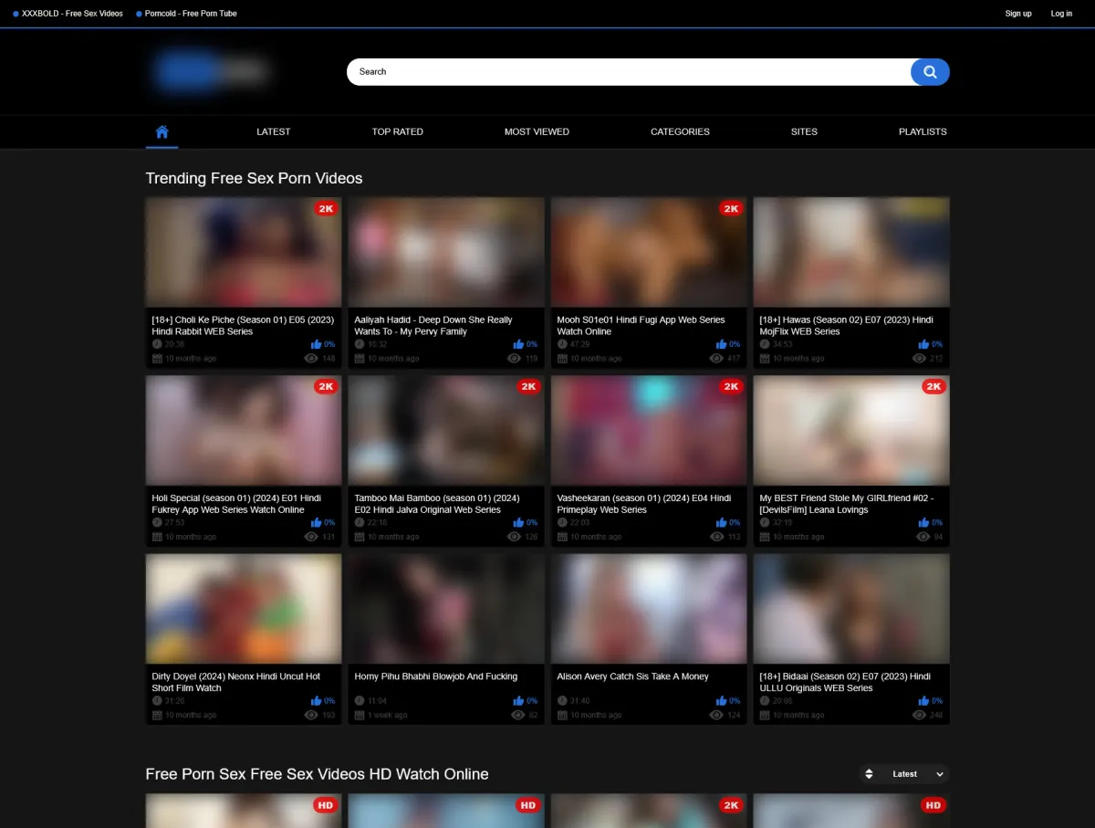
Task: Open the Categories menu item
Action: coord(680,131)
